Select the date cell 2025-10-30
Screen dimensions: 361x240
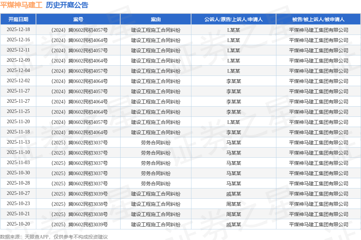(18, 173)
